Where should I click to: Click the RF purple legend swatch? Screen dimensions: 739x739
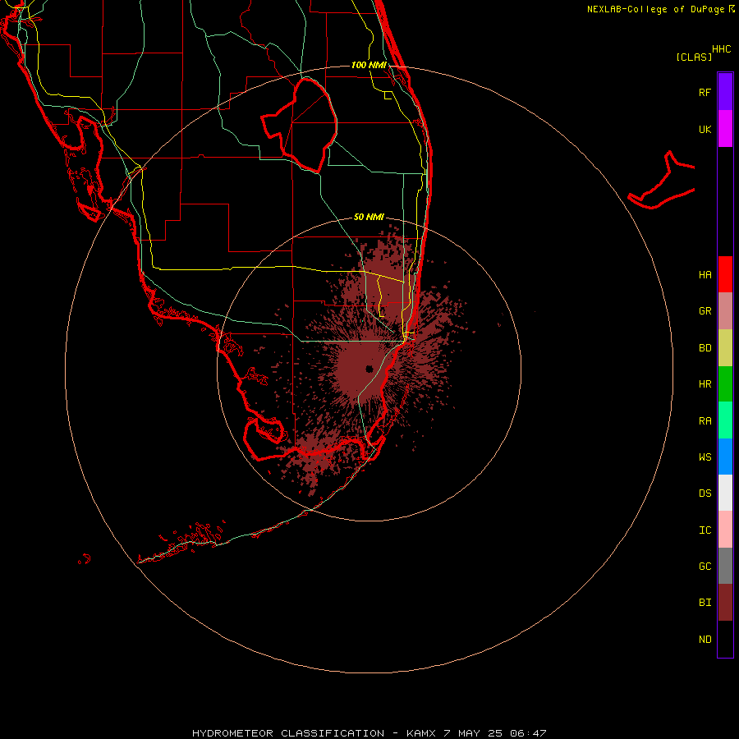(x=725, y=91)
